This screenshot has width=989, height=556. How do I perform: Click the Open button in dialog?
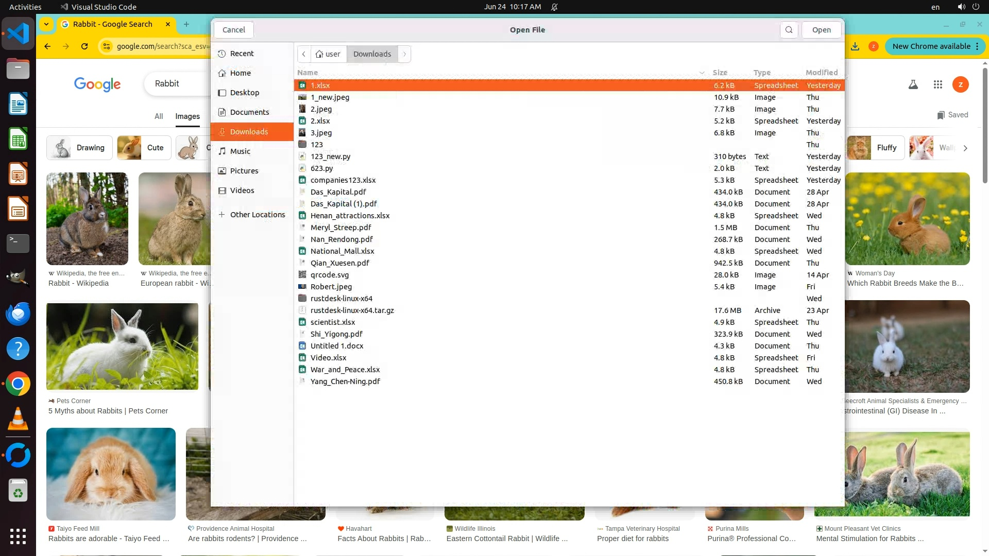821,30
